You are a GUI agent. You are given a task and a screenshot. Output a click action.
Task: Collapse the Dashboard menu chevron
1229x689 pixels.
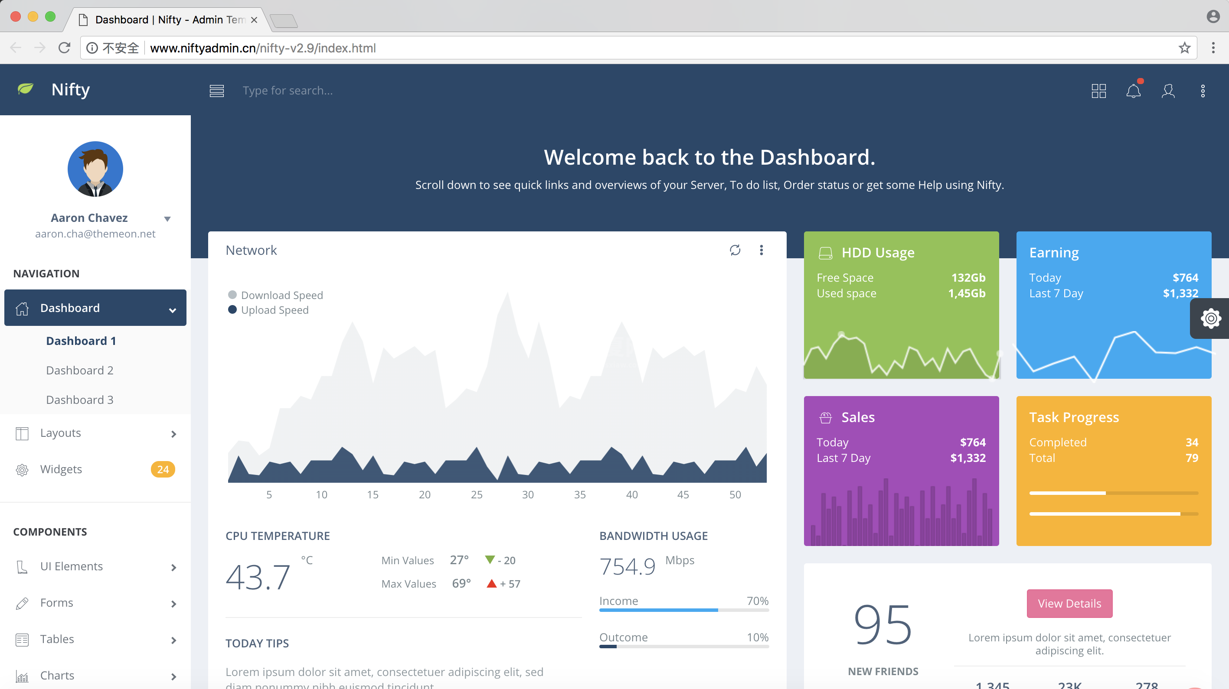tap(173, 310)
